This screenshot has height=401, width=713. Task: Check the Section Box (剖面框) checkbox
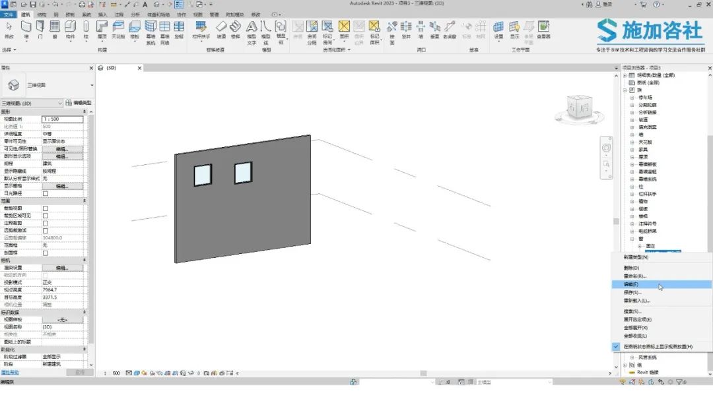[x=46, y=253]
